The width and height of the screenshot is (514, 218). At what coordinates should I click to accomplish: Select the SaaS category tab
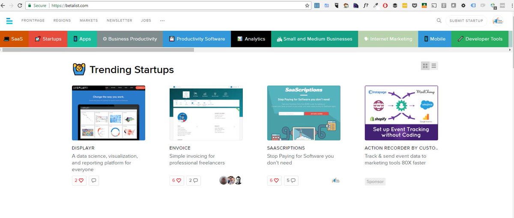point(14,39)
